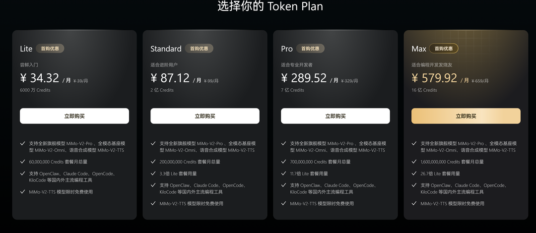Click the 首购优惠 badge next to Pro
The image size is (536, 233).
tap(310, 49)
